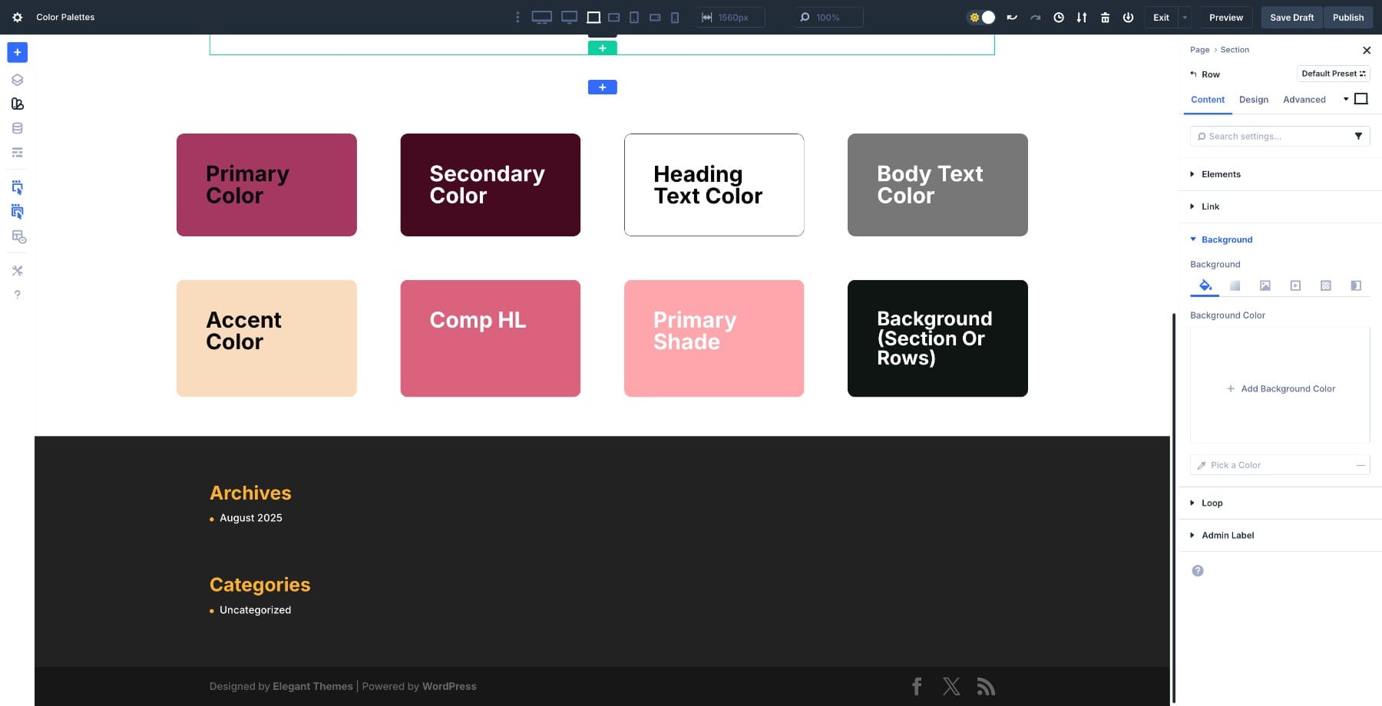Viewport: 1382px width, 706px height.
Task: Click Add Background Color area
Action: 1280,388
